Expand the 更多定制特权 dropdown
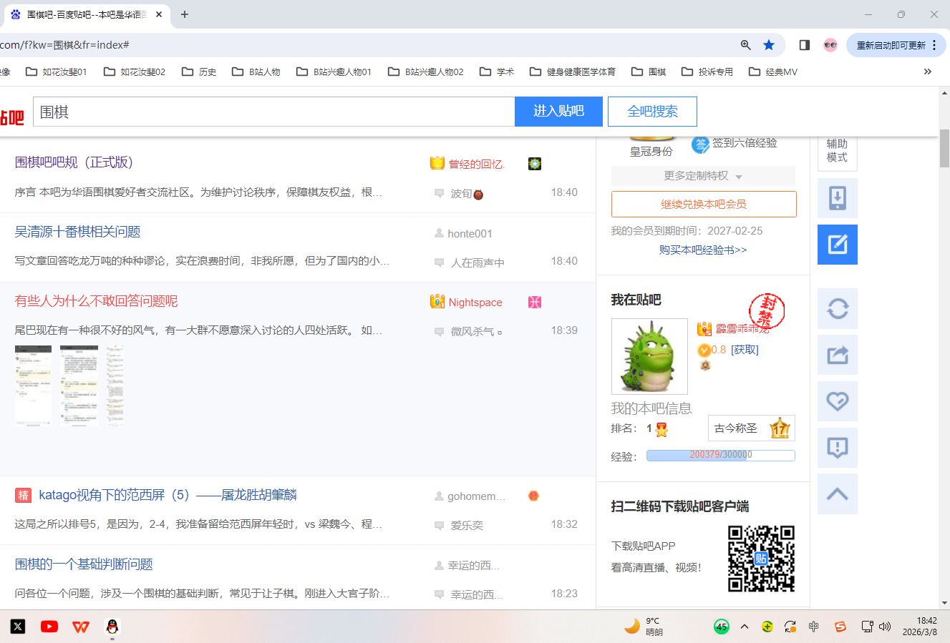 coord(703,176)
